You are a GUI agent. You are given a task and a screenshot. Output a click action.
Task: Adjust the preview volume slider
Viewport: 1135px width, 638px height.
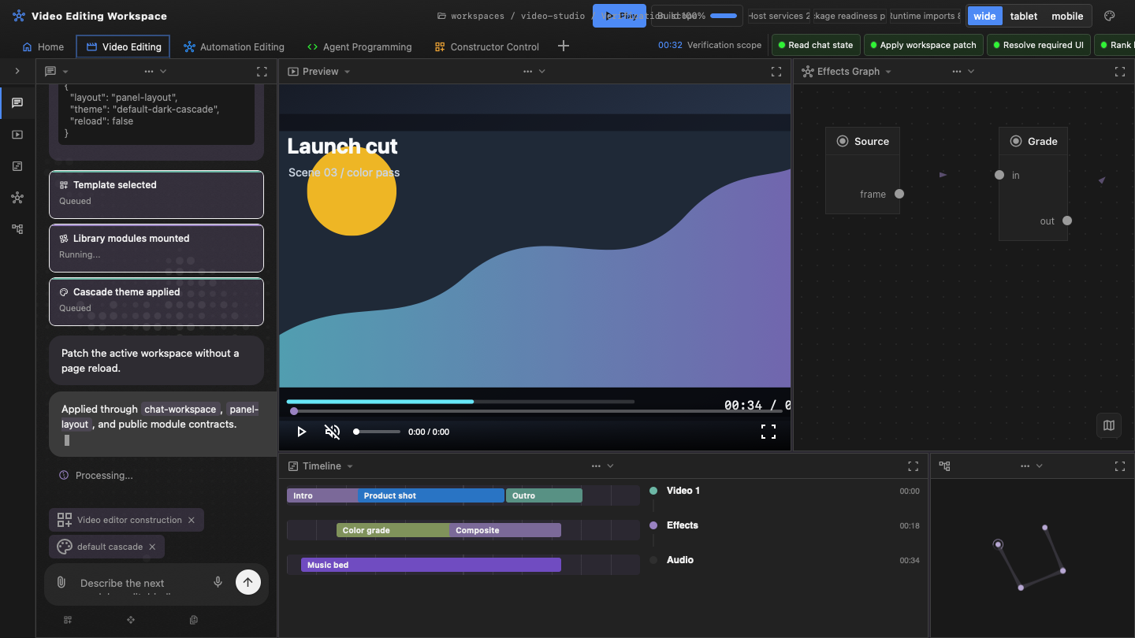click(377, 432)
